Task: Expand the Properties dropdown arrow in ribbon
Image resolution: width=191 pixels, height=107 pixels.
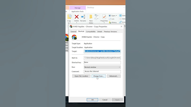Action: pyautogui.click(x=104, y=23)
